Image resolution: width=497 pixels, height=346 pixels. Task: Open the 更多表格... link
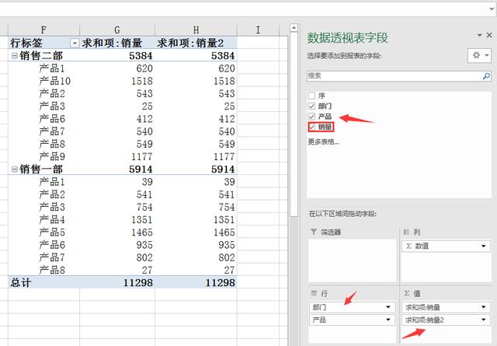click(x=323, y=142)
